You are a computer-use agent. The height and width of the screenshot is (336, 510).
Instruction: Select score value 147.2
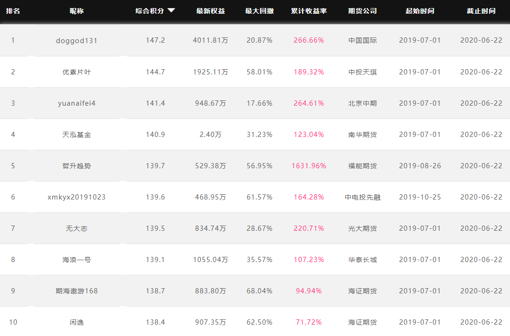tap(155, 40)
